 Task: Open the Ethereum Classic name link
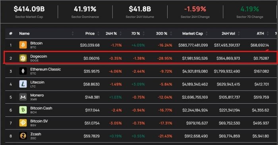click(x=46, y=69)
